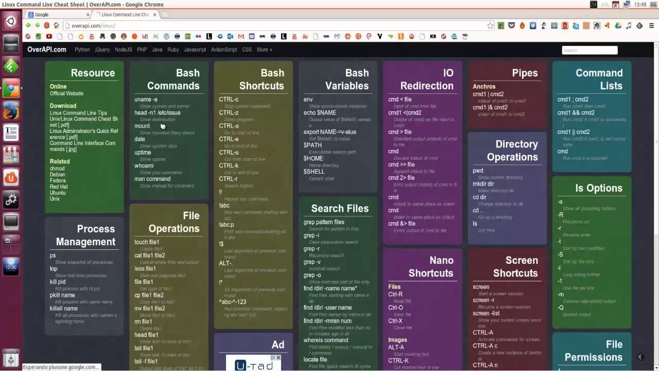The width and height of the screenshot is (659, 371).
Task: Bookmark this page with the star icon
Action: 490,25
